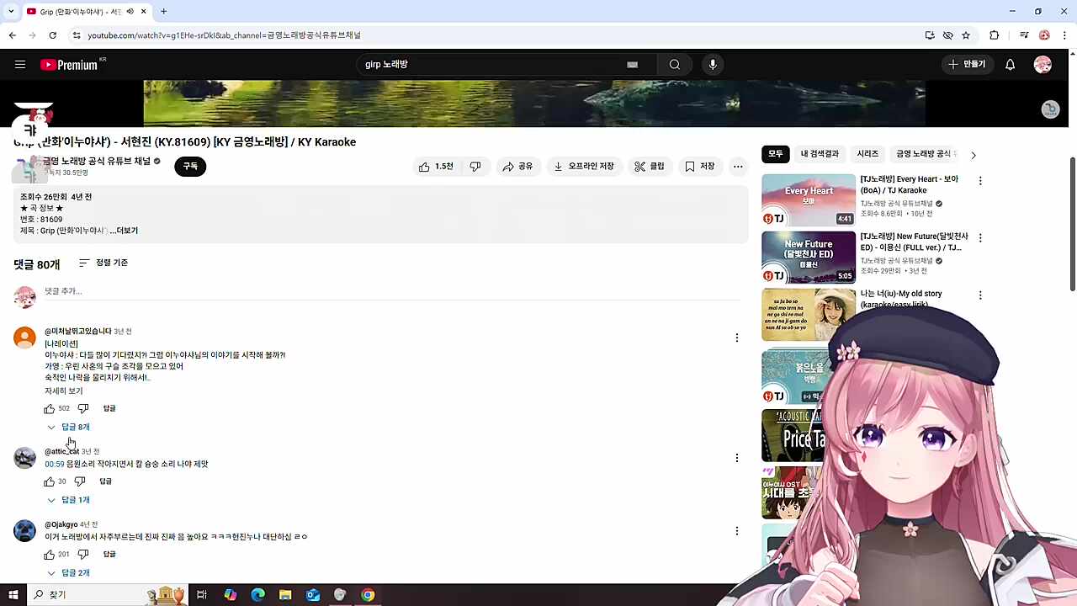This screenshot has width=1077, height=606.
Task: Create content with 만들기 button
Action: point(967,65)
